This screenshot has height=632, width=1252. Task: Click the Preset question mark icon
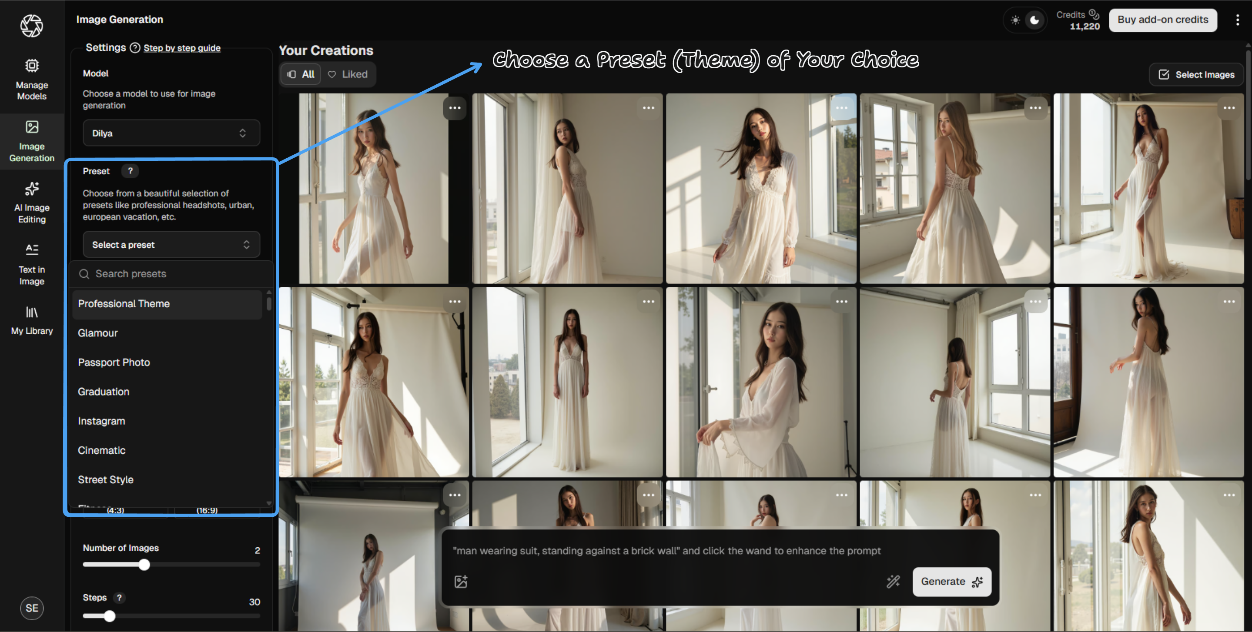(130, 171)
